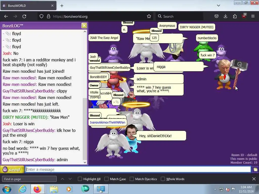List all open tabs

[x=218, y=6]
